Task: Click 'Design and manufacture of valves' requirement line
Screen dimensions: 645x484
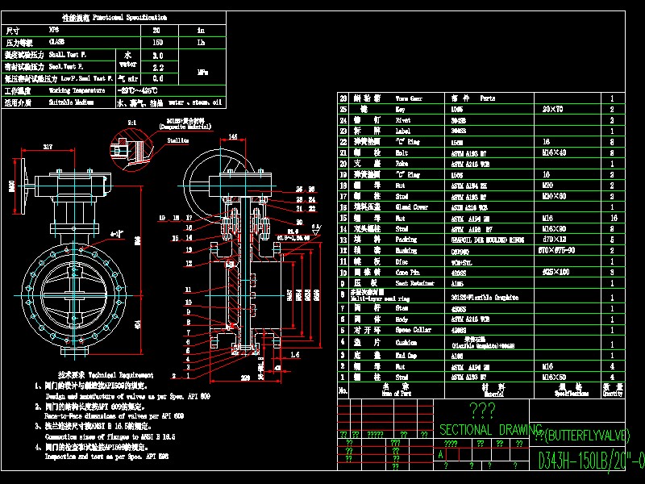Action: click(127, 396)
